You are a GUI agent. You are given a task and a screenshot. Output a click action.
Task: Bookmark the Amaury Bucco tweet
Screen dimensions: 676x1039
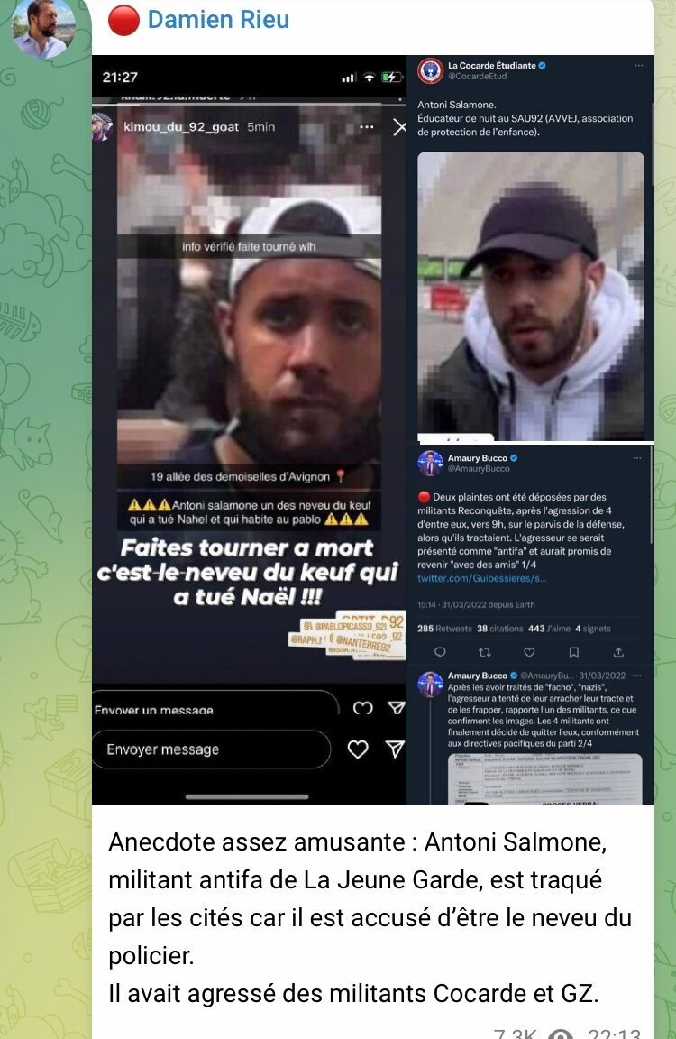[574, 653]
